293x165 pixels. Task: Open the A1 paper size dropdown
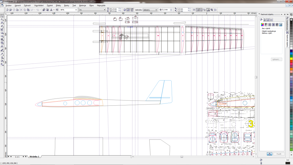click(104, 10)
